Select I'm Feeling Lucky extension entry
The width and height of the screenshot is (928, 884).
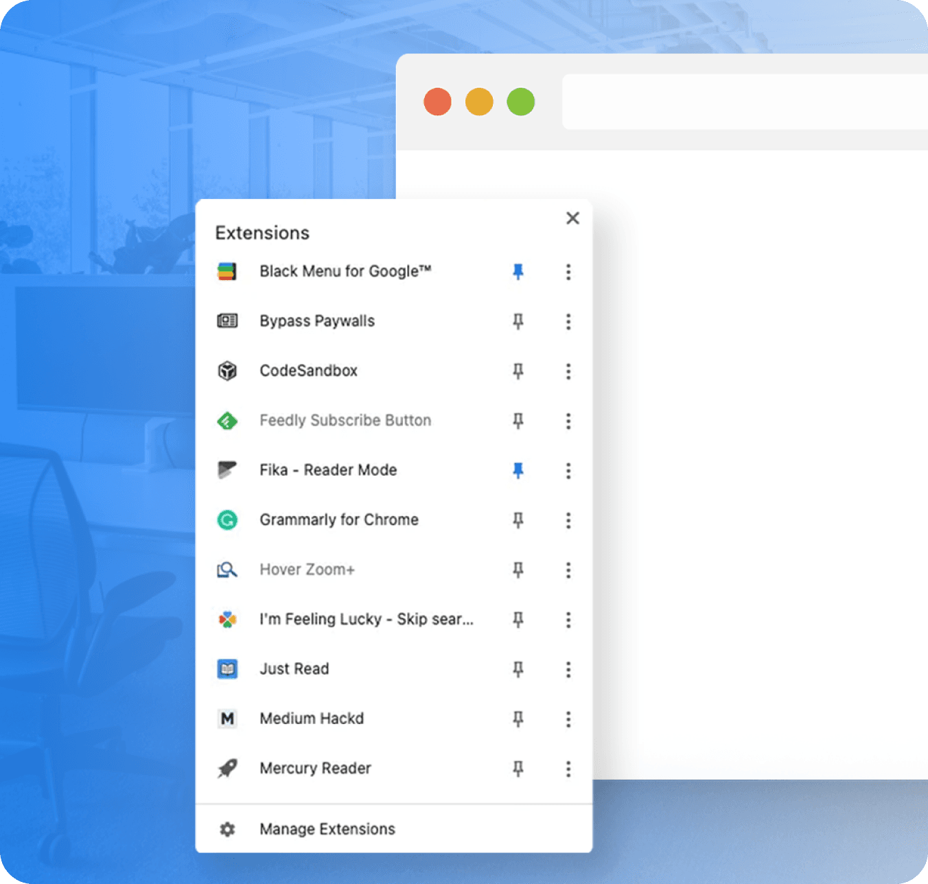[x=366, y=619]
